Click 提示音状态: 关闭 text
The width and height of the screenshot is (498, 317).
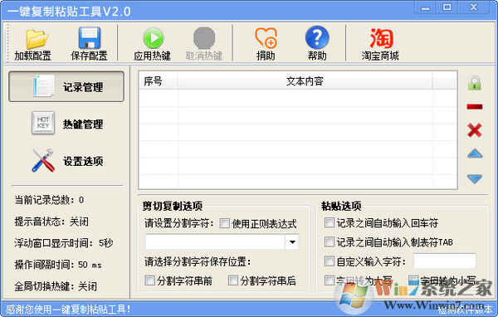51,222
